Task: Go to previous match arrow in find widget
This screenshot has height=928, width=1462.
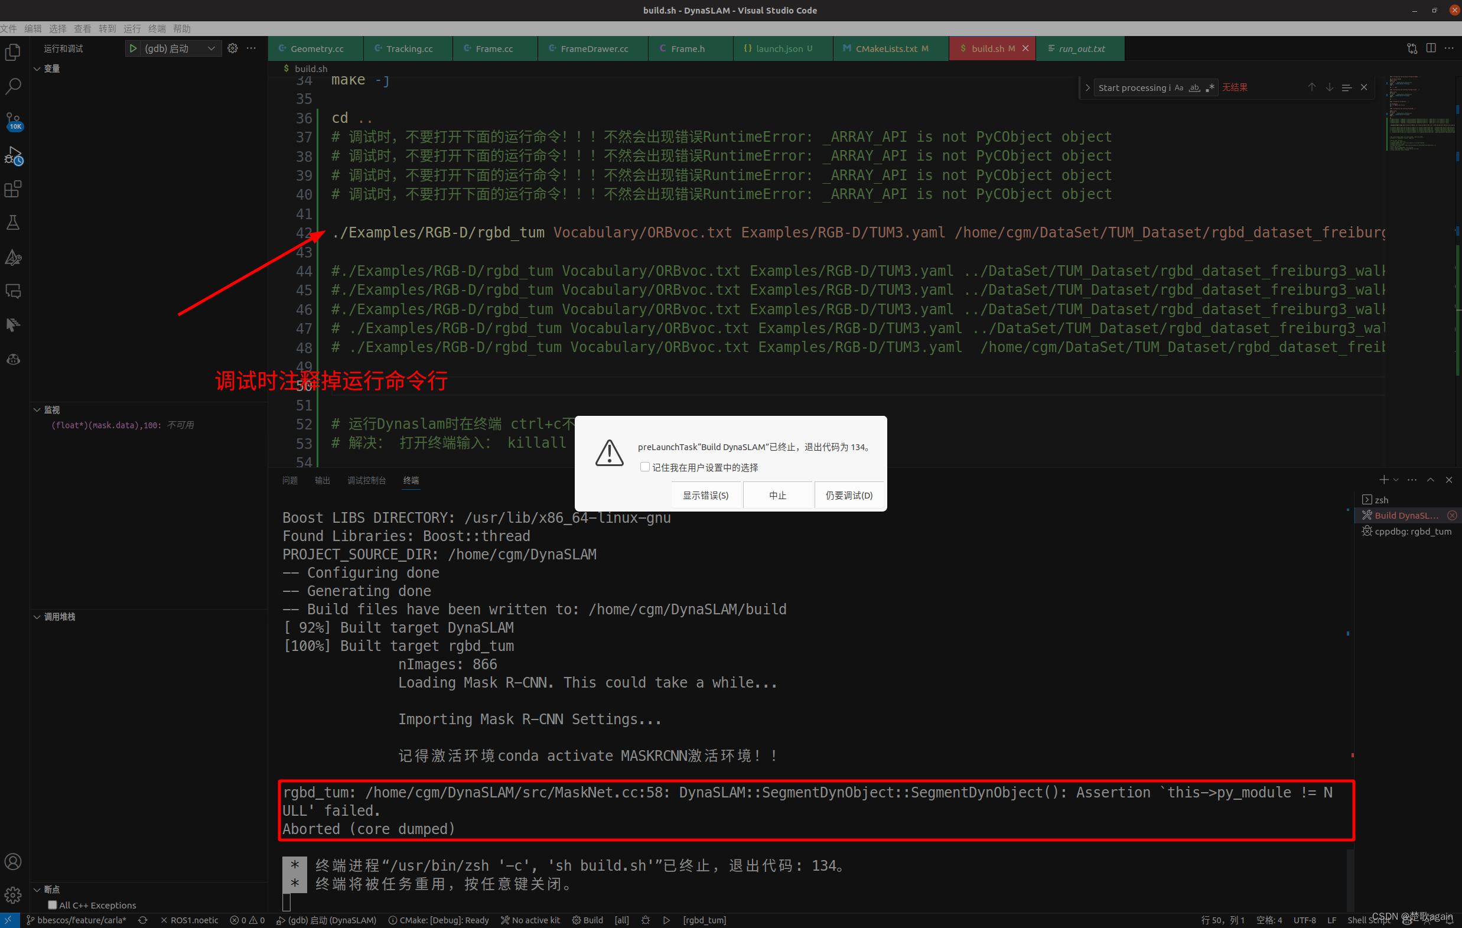Action: point(1312,87)
